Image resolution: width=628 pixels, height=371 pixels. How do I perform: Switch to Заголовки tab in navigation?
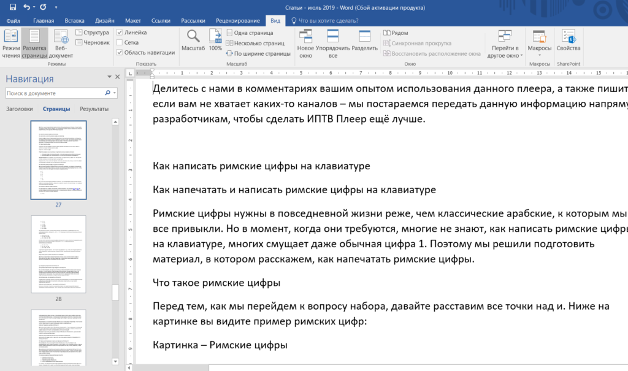tap(20, 109)
